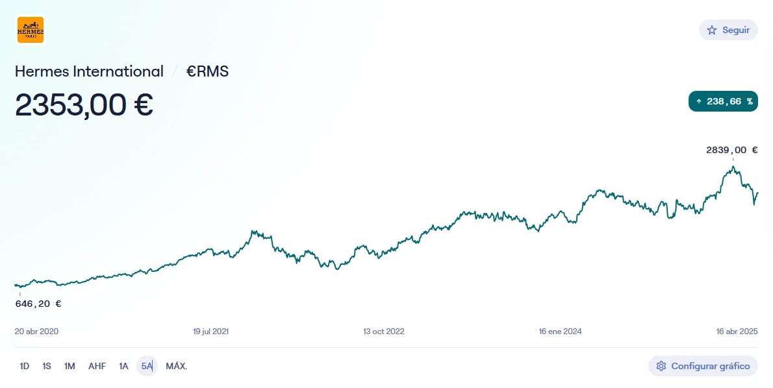Image resolution: width=773 pixels, height=388 pixels.
Task: Click the 646,20 € low label
Action: [38, 304]
